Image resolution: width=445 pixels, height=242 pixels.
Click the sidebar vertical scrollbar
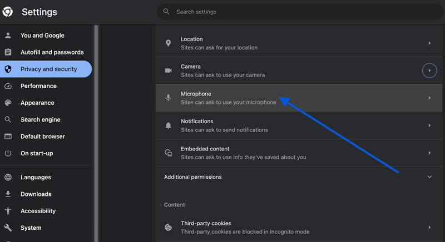(96, 133)
